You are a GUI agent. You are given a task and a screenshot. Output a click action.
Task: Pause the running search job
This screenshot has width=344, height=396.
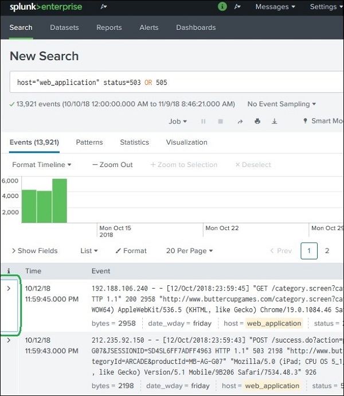tap(203, 122)
